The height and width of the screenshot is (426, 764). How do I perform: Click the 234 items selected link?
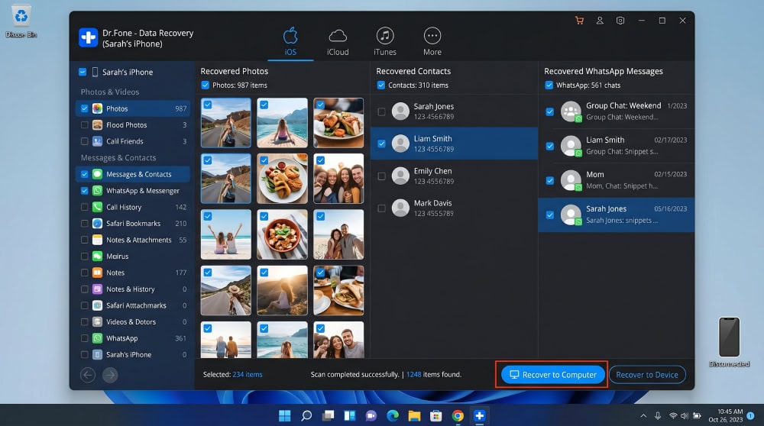pos(247,374)
